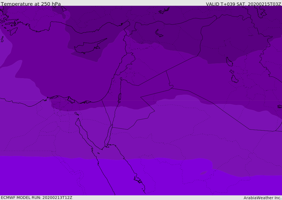
Task: Click the 'ECMWF MODEL RUN: 20200213T12Z' label
Action: pyautogui.click(x=37, y=198)
